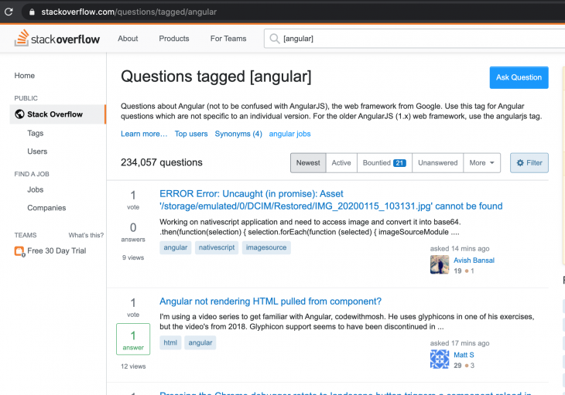Follow the Learn more… link
Image resolution: width=565 pixels, height=395 pixels.
(x=144, y=134)
